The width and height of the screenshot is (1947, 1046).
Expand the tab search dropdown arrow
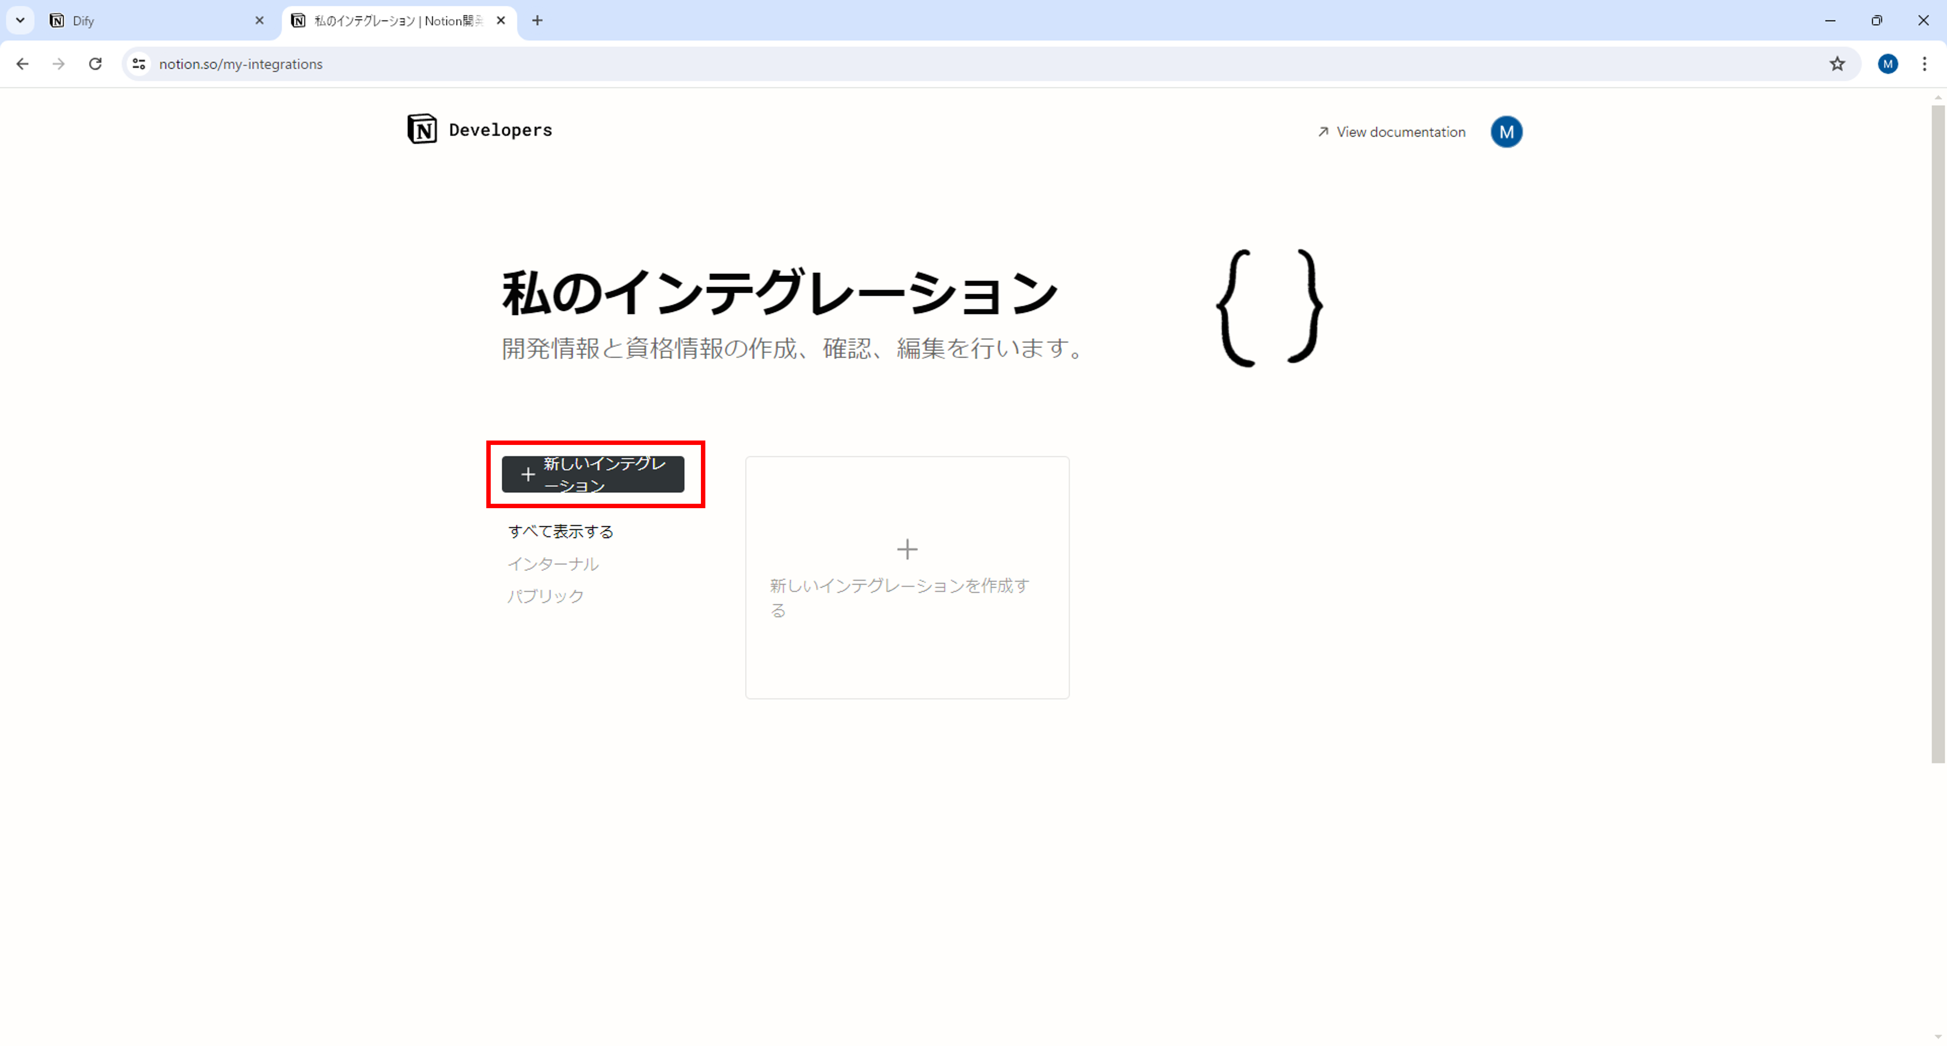[20, 20]
